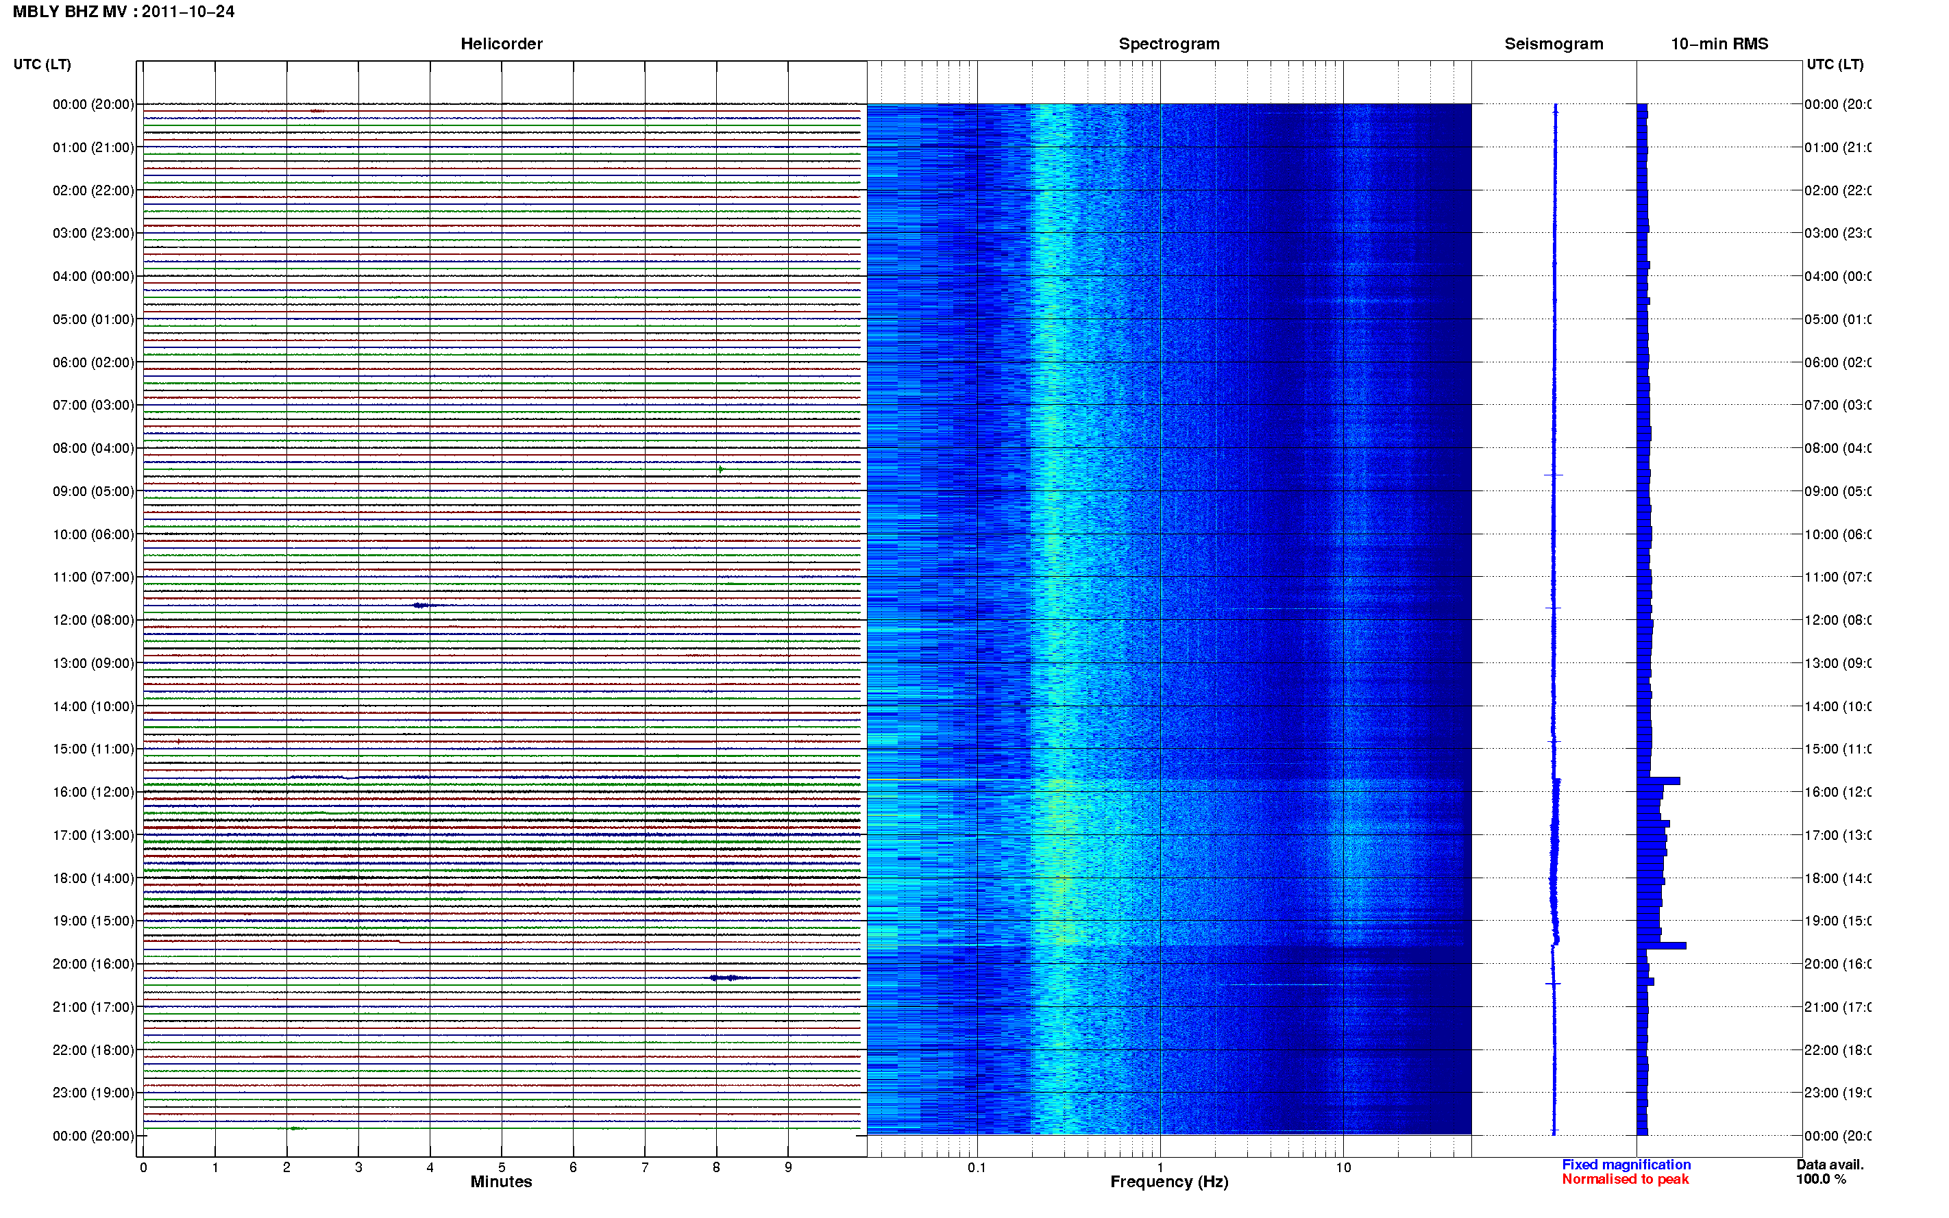This screenshot has width=1949, height=1218.
Task: Click the left 11:00 (07:00) time label
Action: [93, 577]
